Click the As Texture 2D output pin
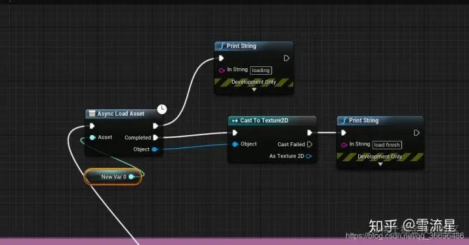The image size is (469, 245). click(309, 156)
